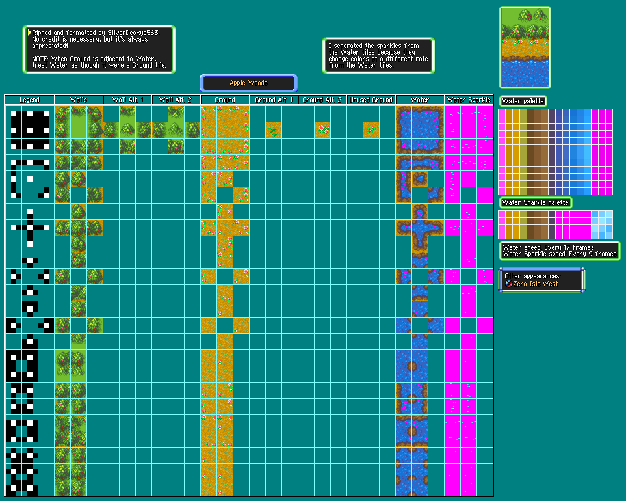Select the plus-shaped water pond center tile
626x501 pixels.
coord(419,228)
